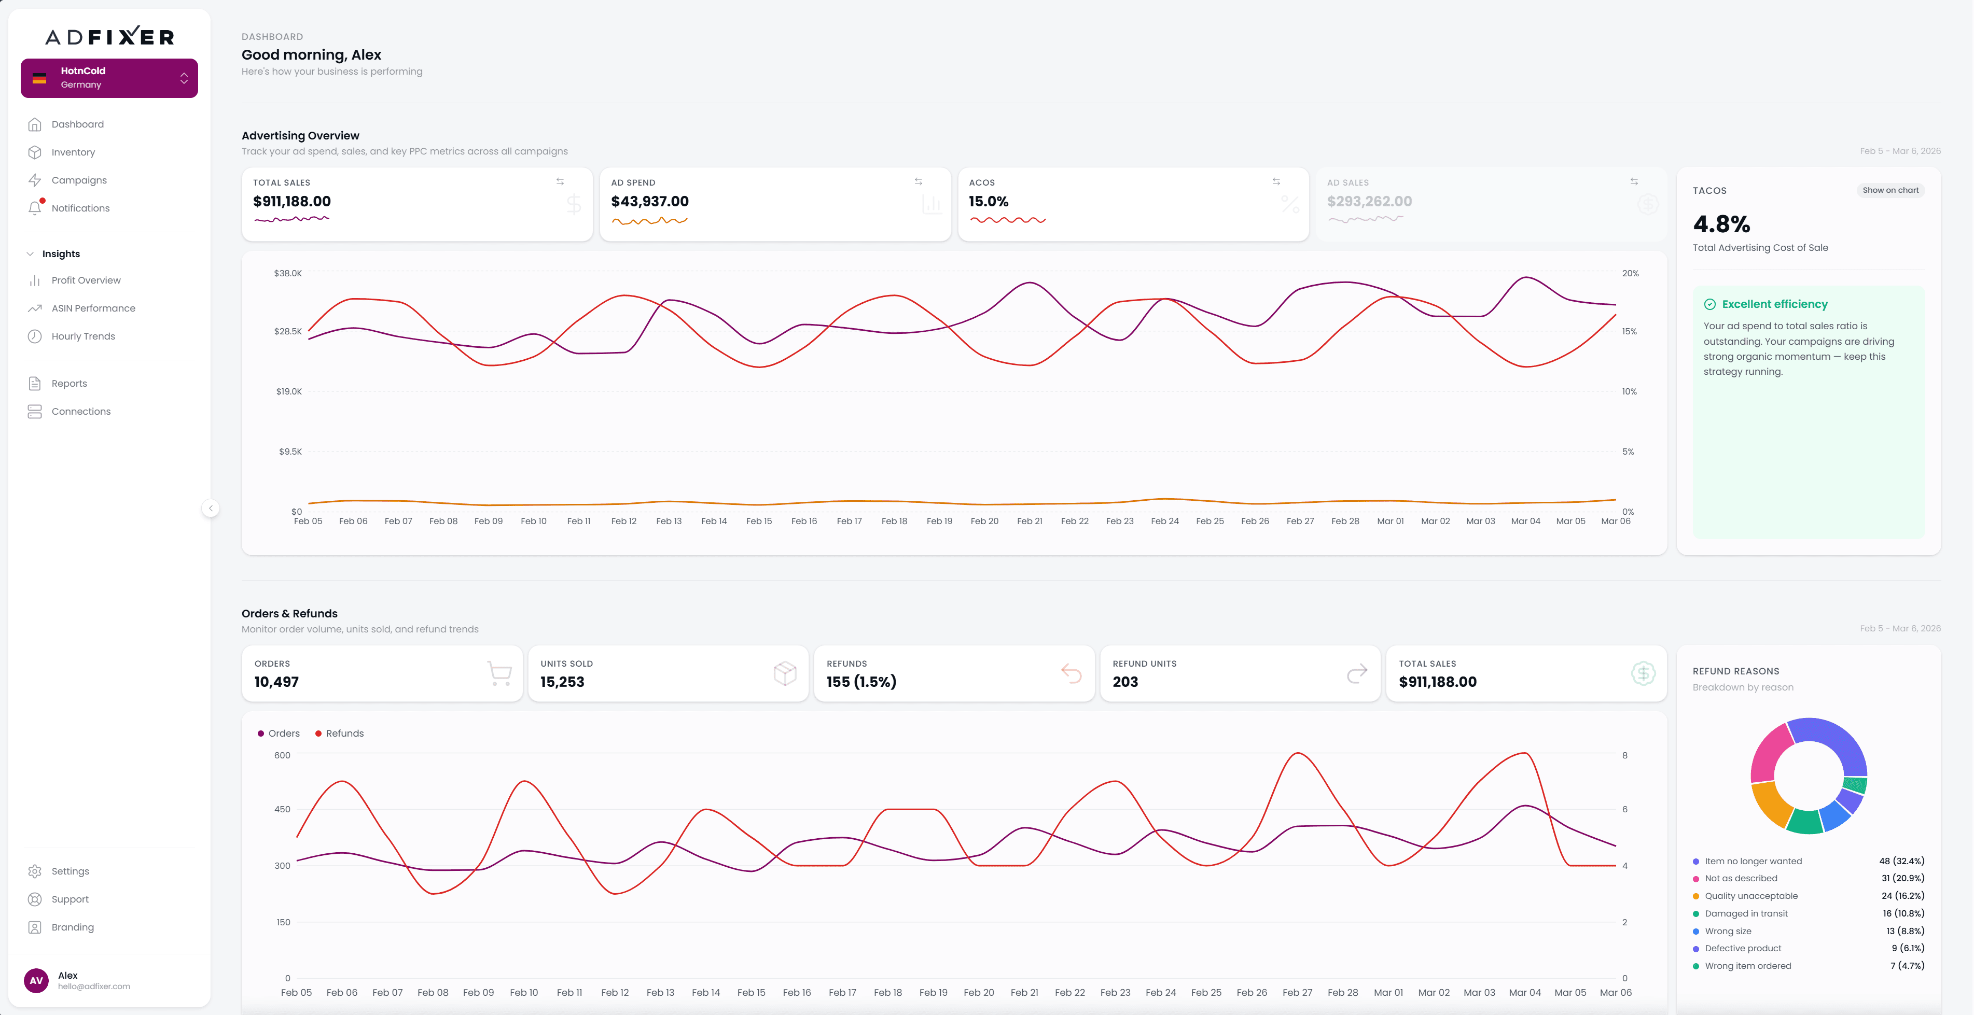The height and width of the screenshot is (1015, 1974).
Task: Click Support in the sidebar
Action: tap(69, 898)
